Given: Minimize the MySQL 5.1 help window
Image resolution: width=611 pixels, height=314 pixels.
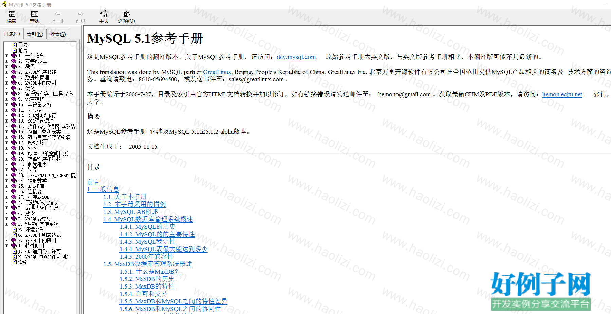Looking at the screenshot, I should coord(605,4).
